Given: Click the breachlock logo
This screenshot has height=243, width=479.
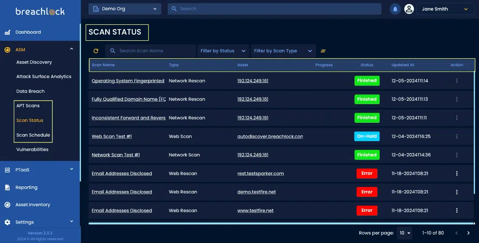Looking at the screenshot, I should (40, 11).
